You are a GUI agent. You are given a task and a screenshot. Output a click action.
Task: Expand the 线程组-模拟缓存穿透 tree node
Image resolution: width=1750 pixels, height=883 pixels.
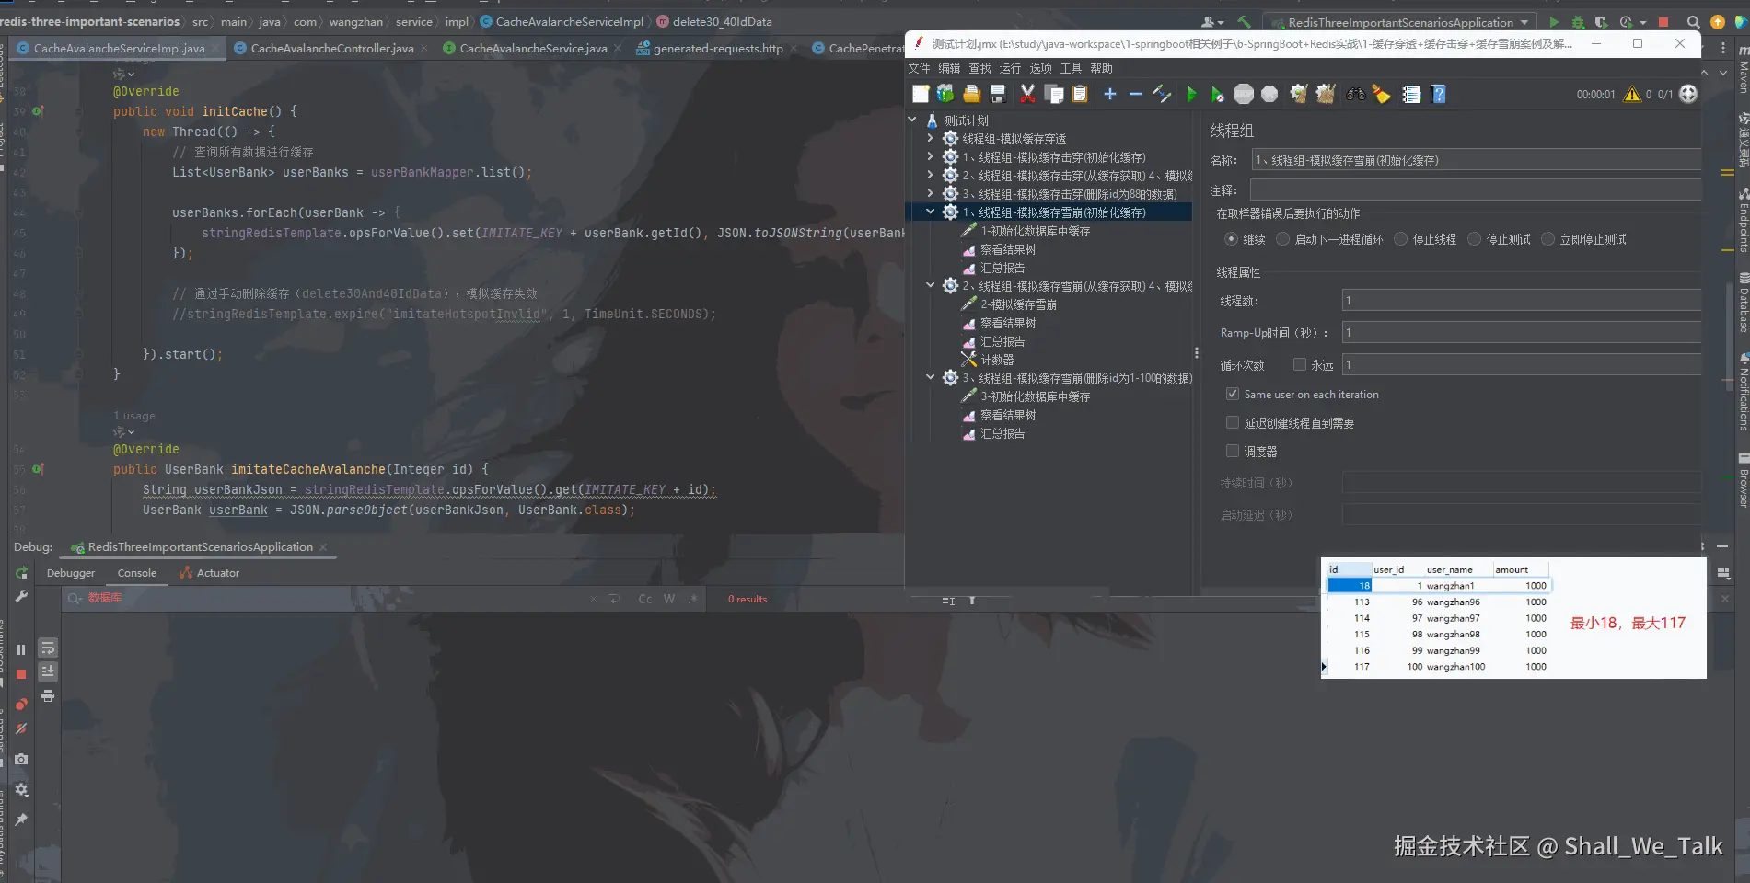click(930, 138)
